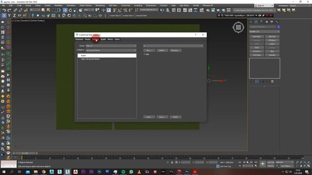Click the Windows Start button
Viewport: 312px width, 175px height.
point(3,172)
